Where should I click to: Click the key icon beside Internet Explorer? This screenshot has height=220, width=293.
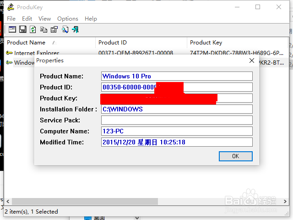[x=9, y=53]
